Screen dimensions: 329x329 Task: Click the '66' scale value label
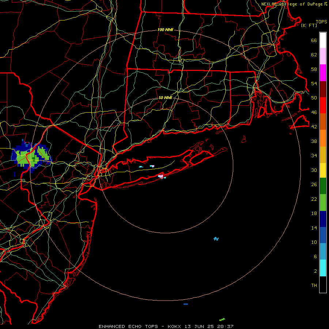coord(314,41)
